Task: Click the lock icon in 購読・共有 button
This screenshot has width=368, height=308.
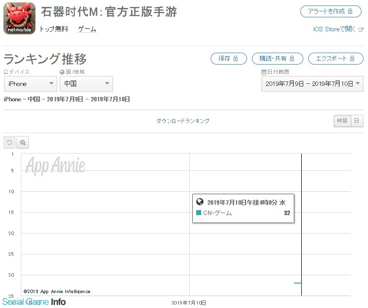Action: [292, 58]
